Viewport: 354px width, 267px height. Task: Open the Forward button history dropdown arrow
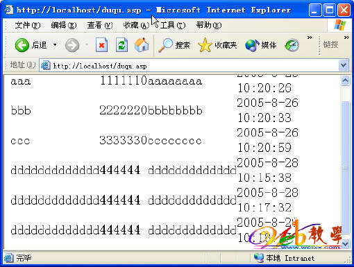(x=87, y=44)
